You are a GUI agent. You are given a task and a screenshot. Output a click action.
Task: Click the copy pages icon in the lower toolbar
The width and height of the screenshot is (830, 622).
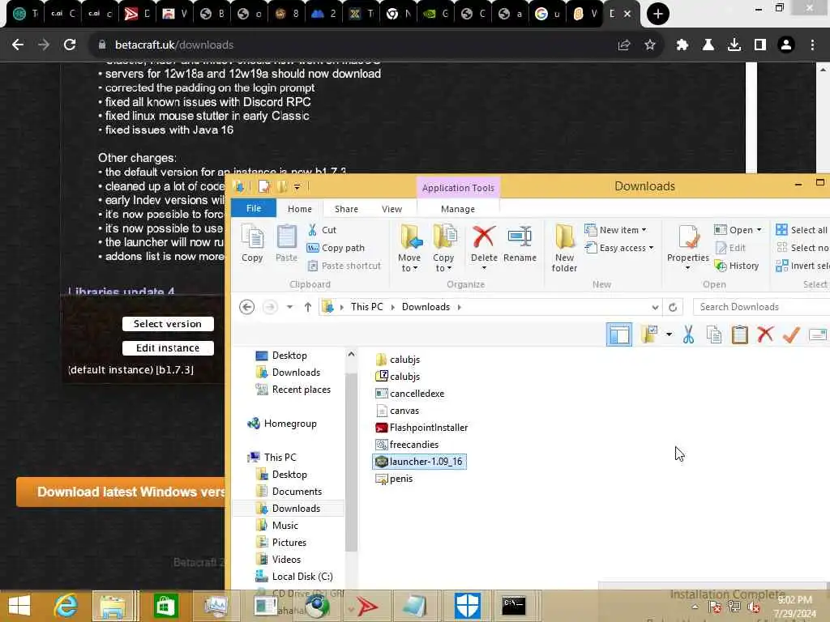pyautogui.click(x=713, y=334)
